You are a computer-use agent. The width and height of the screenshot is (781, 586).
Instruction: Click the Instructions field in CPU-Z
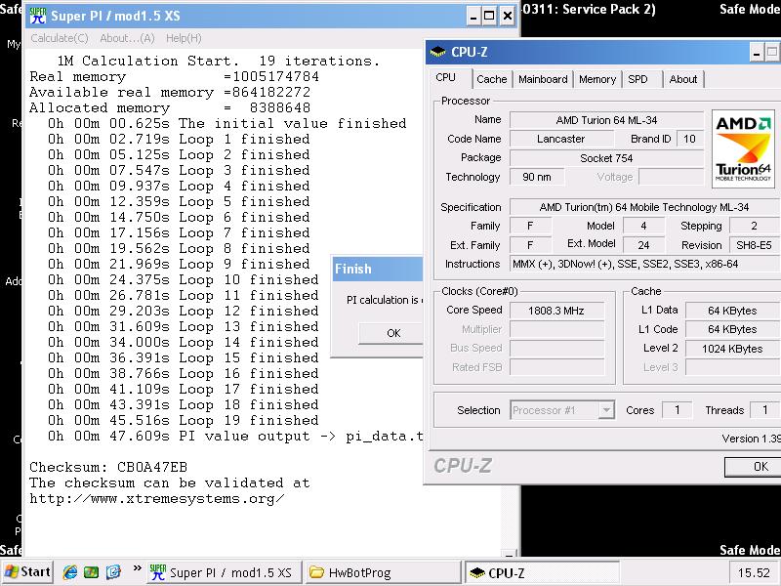pyautogui.click(x=645, y=264)
